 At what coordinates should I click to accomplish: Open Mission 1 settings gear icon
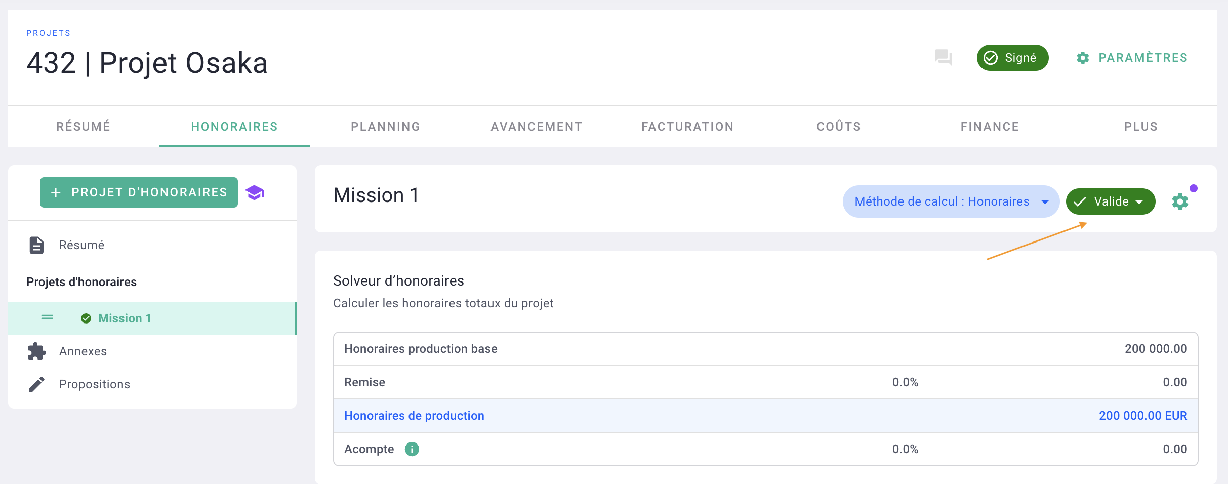pos(1180,201)
